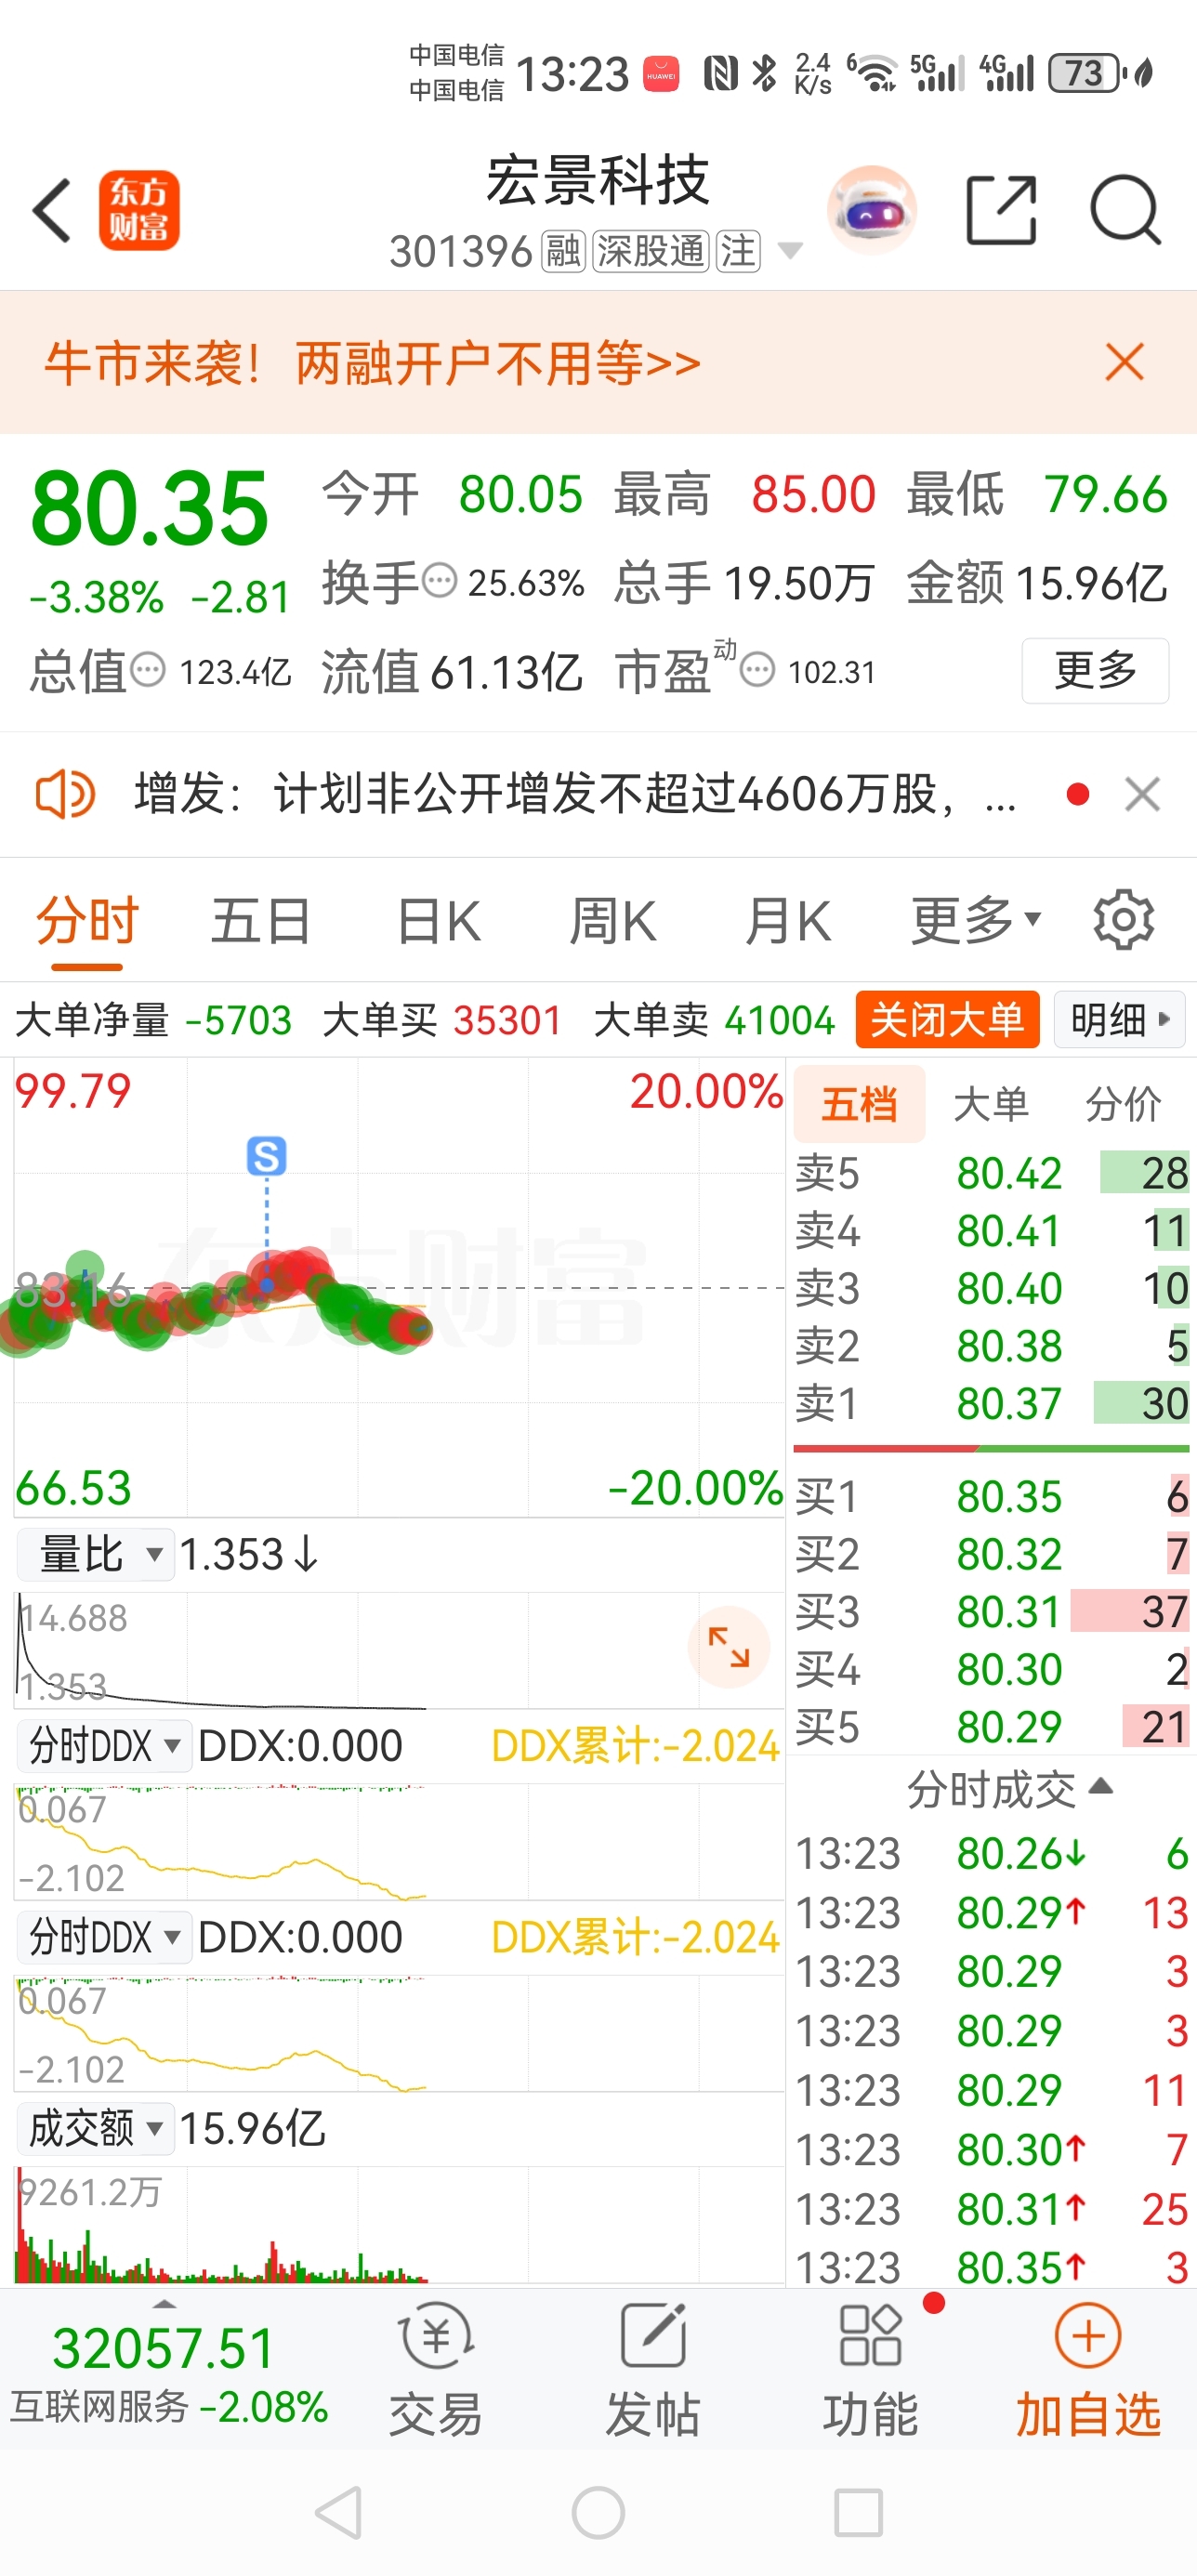Expand the stock name dropdown arrow

(790, 251)
